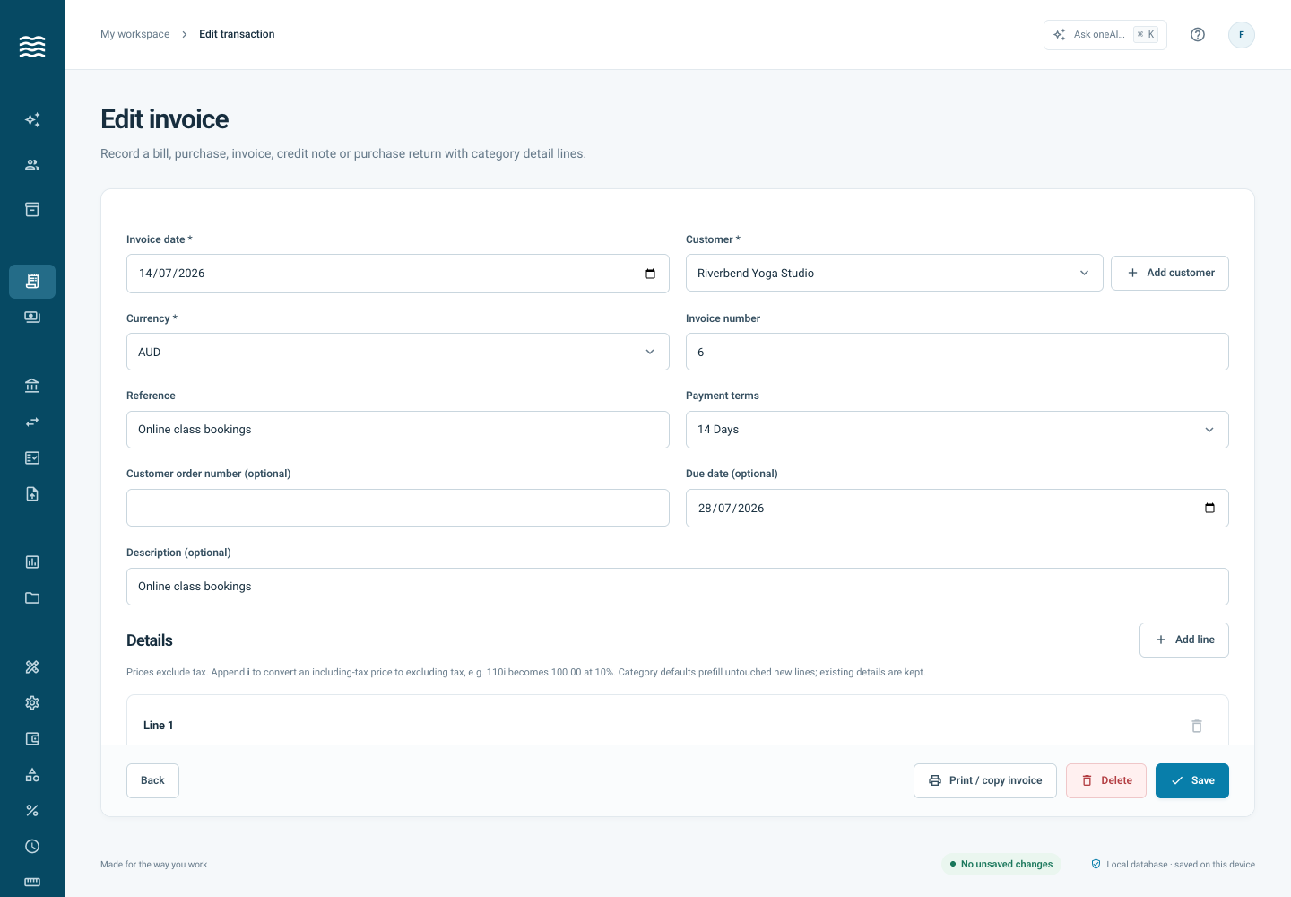This screenshot has width=1291, height=897.
Task: Click the Description field with Online class bookings
Action: click(678, 587)
